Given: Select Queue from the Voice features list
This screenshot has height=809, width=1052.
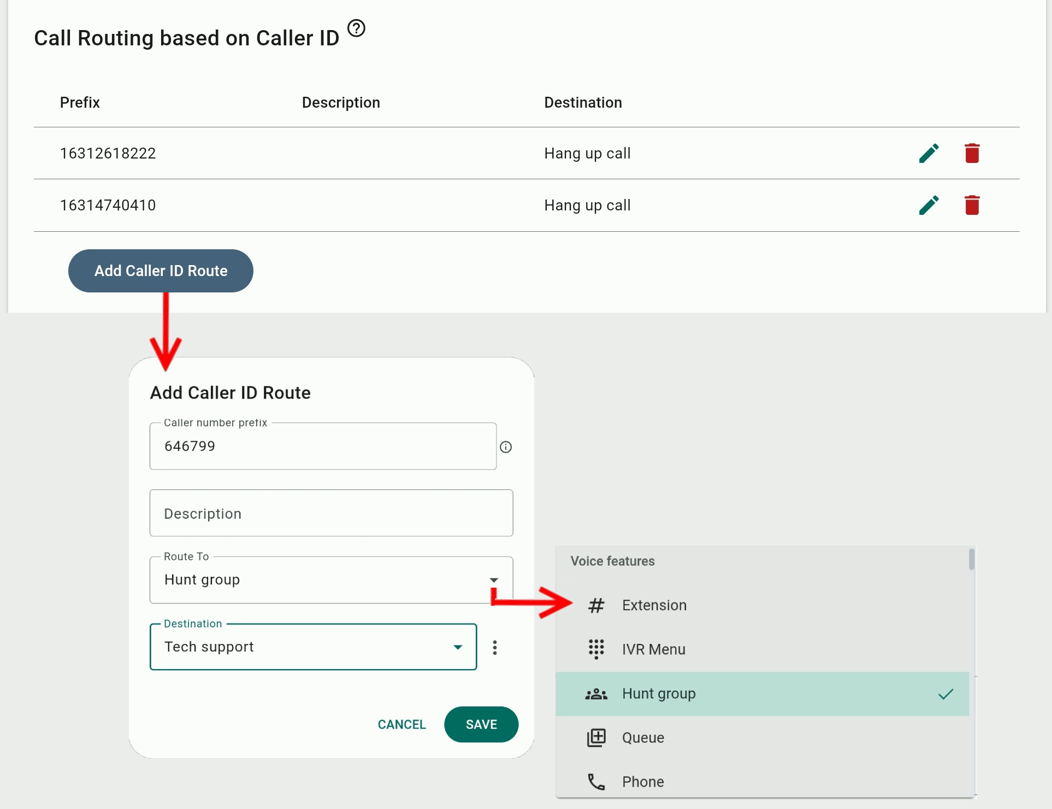Looking at the screenshot, I should (643, 738).
